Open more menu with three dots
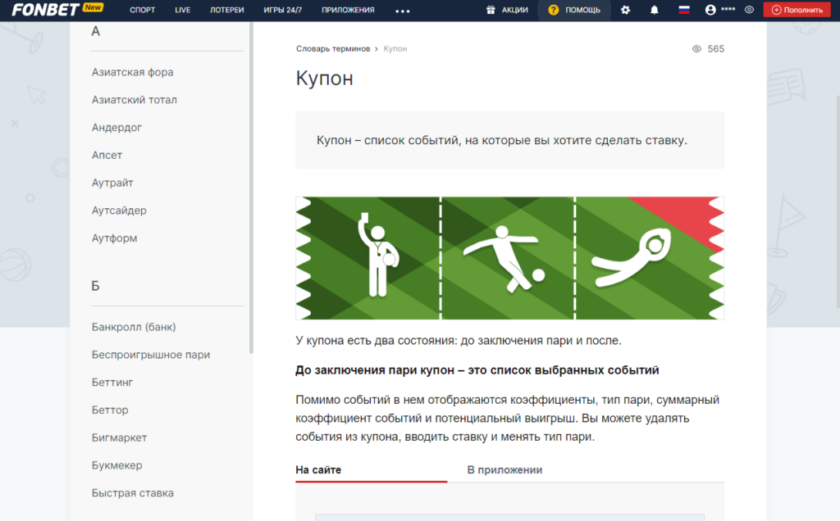This screenshot has width=840, height=521. point(402,11)
